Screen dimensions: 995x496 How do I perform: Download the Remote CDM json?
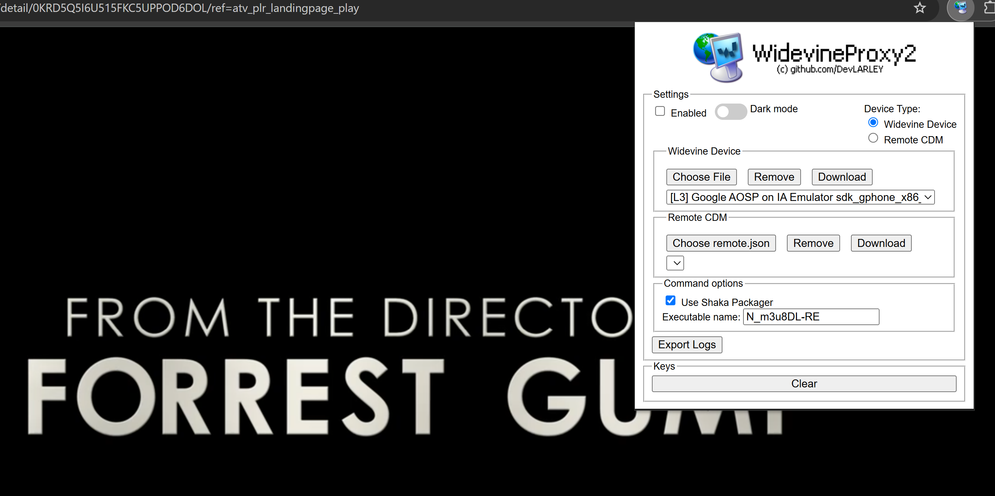click(x=881, y=243)
